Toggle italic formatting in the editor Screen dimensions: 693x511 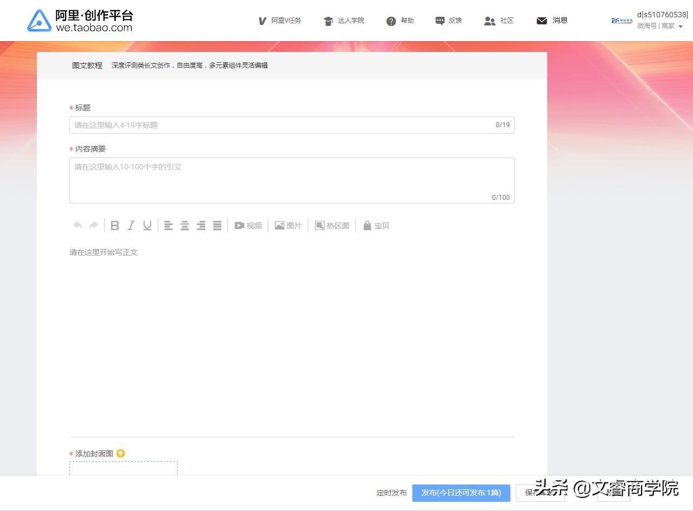(131, 225)
